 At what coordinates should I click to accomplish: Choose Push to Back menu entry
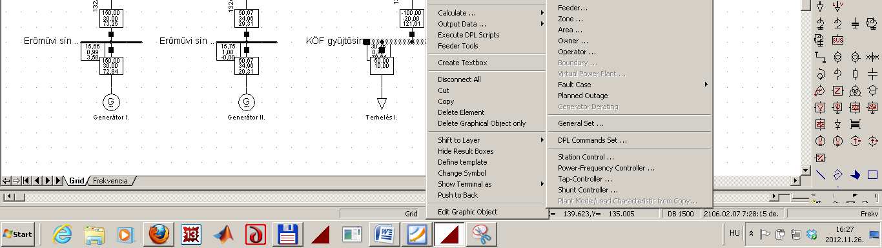point(487,195)
